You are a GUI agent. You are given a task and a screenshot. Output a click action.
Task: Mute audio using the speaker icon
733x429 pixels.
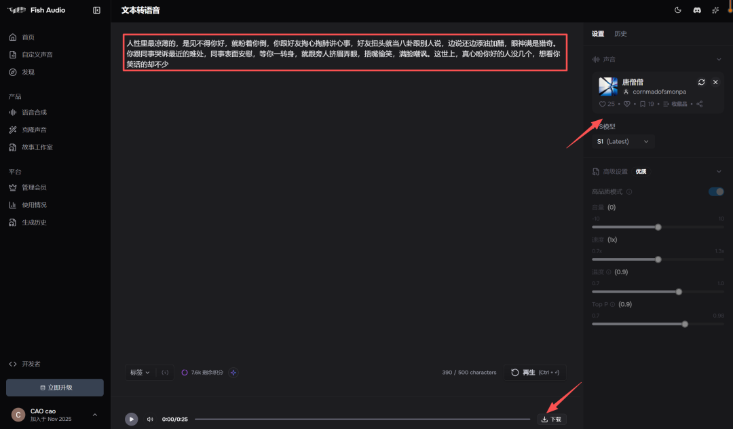point(150,419)
